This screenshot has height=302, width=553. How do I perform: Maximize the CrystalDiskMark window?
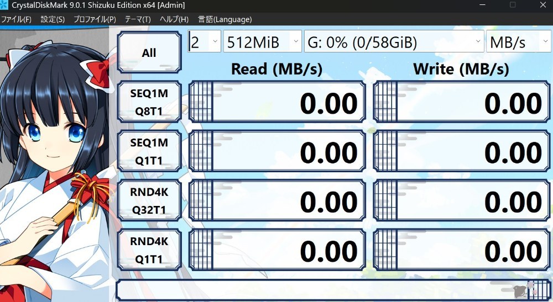[513, 5]
